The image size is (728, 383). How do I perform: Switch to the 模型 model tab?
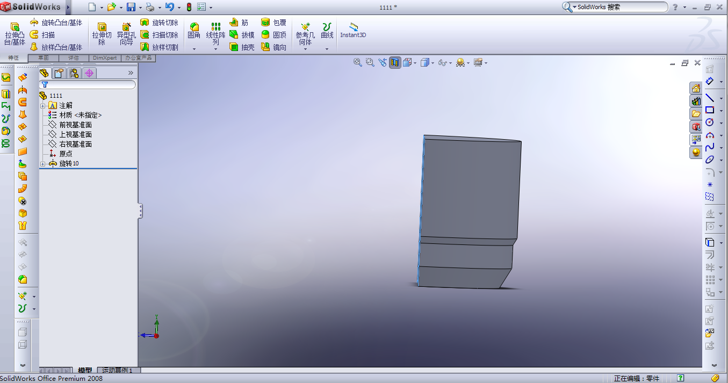[x=85, y=370]
